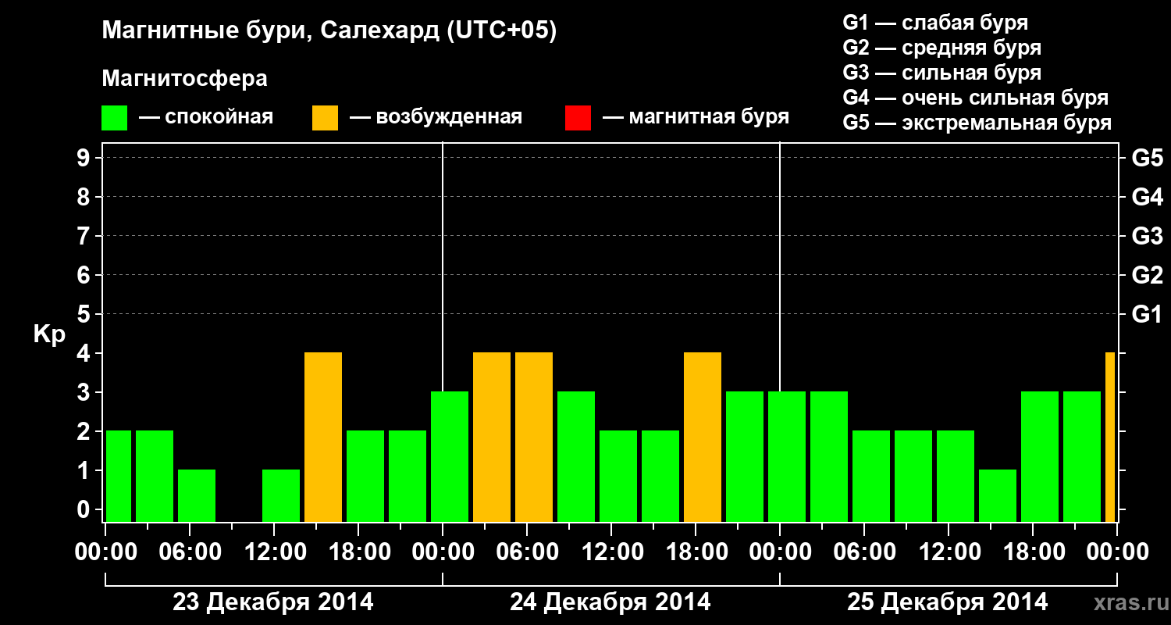Click the 'G4' label on right axis
The width and height of the screenshot is (1171, 625).
(x=1147, y=198)
